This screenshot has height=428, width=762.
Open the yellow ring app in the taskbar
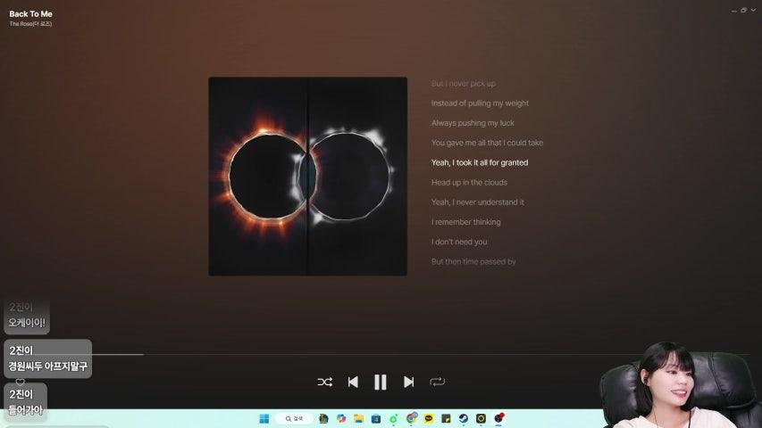click(x=481, y=418)
